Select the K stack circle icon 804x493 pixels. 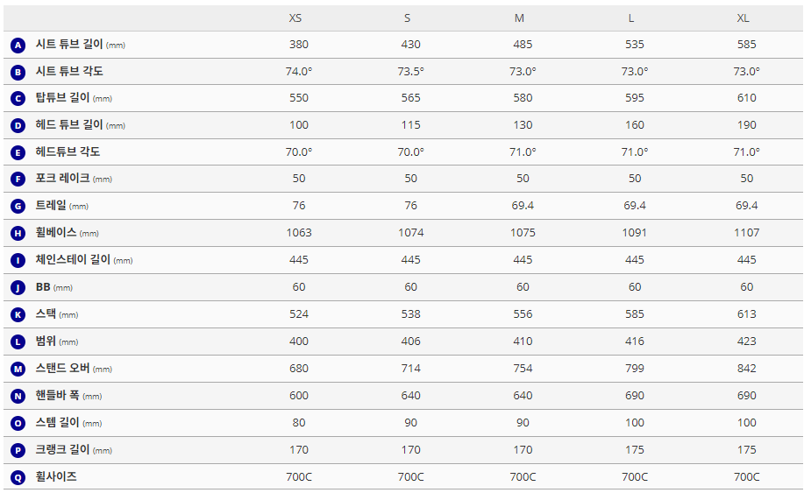pyautogui.click(x=18, y=314)
